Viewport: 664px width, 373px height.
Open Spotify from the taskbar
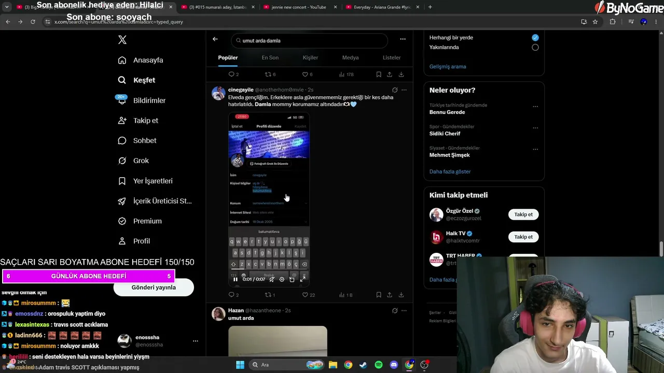(379, 365)
